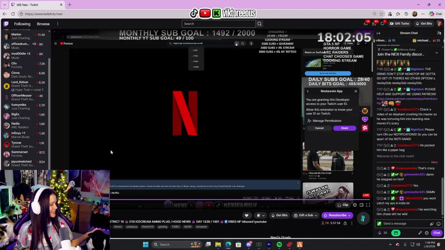
Task: Switch player to theatre mode
Action: pyautogui.click(x=362, y=205)
